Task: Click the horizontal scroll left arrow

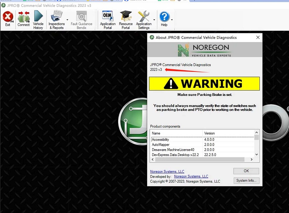Action: click(x=153, y=159)
